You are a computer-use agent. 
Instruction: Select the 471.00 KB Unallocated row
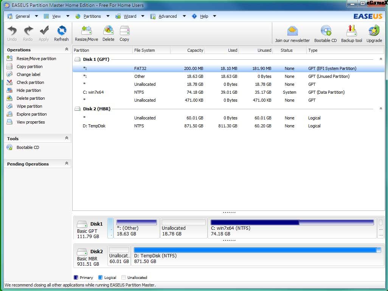(229, 100)
